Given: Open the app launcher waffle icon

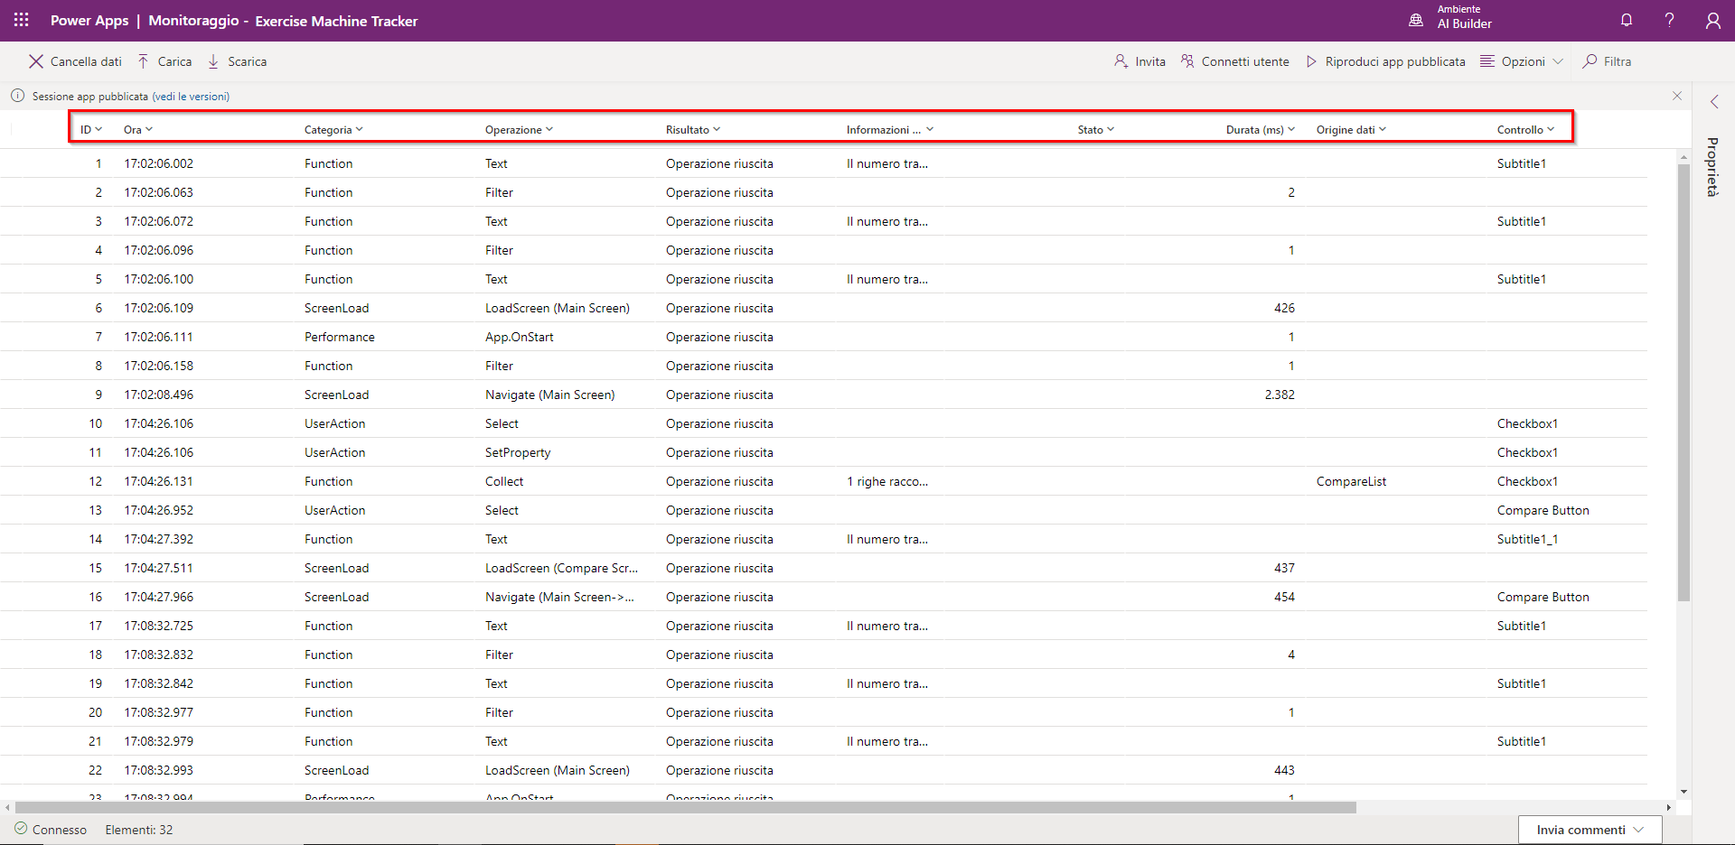Looking at the screenshot, I should pyautogui.click(x=21, y=20).
